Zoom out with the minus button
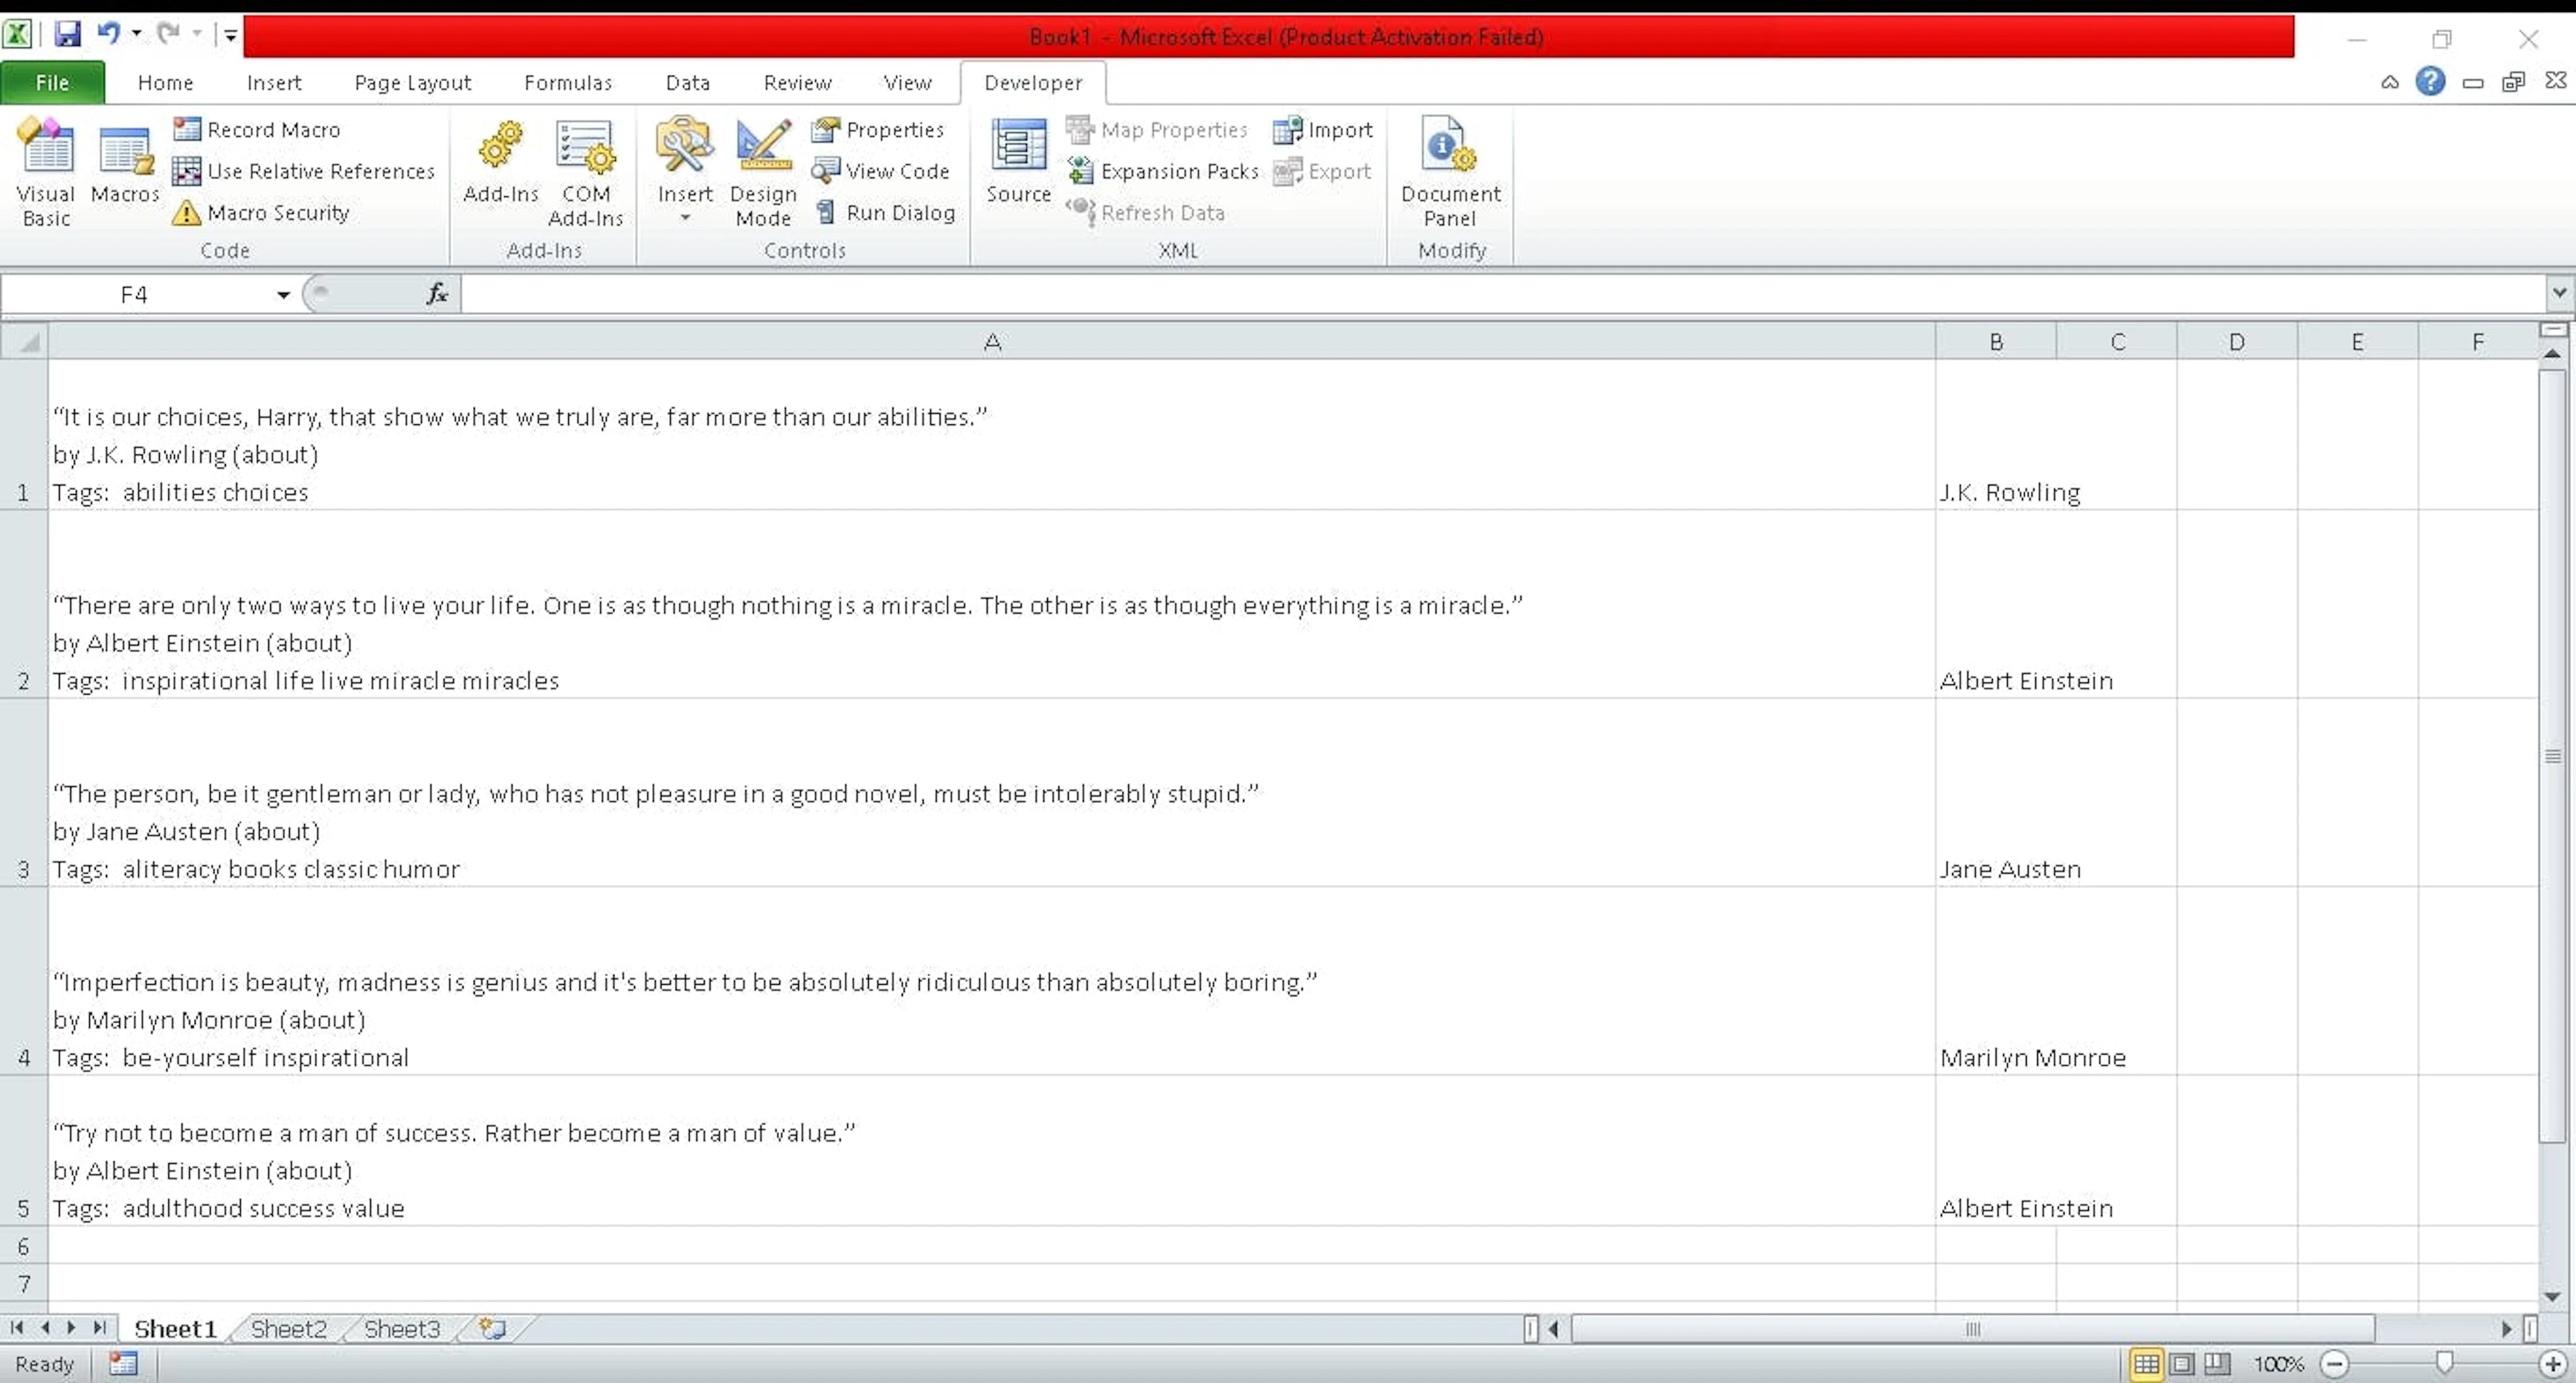Viewport: 2576px width, 1383px height. [x=2334, y=1364]
